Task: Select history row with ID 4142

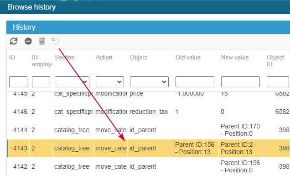Action: 148,166
